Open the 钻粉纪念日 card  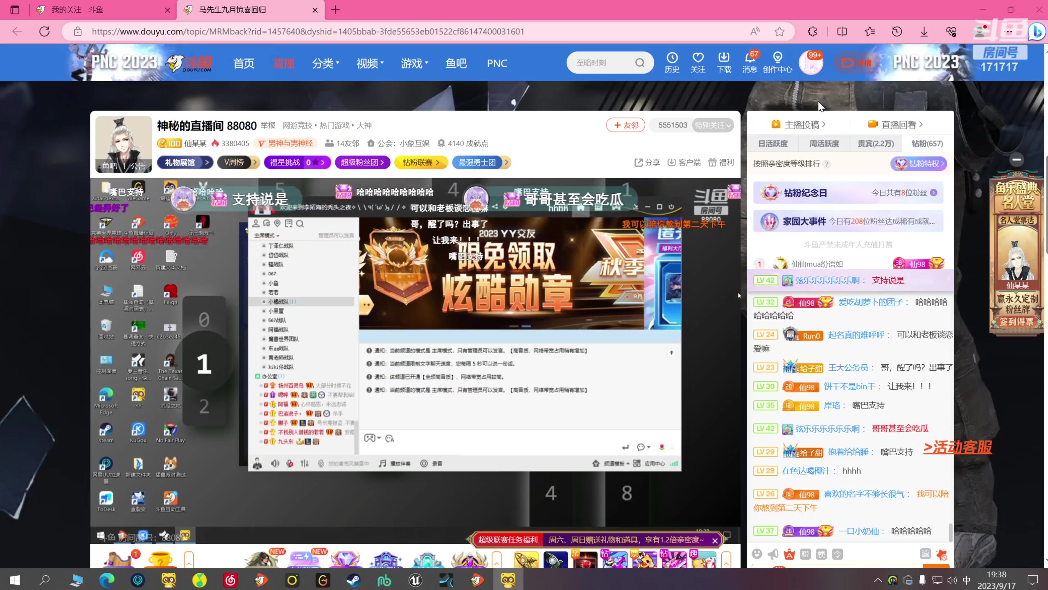coord(848,193)
